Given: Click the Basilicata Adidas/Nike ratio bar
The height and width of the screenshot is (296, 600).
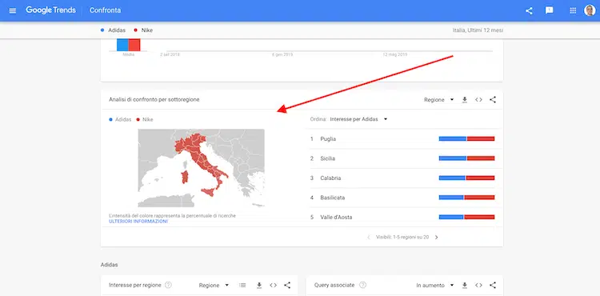Looking at the screenshot, I should pyautogui.click(x=467, y=198).
